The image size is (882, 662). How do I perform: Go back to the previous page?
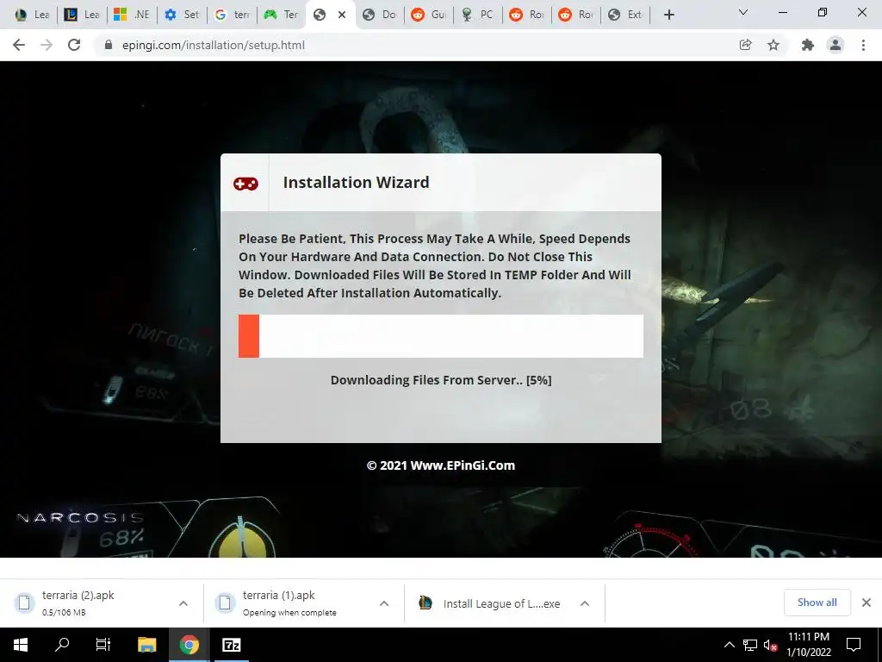click(19, 45)
